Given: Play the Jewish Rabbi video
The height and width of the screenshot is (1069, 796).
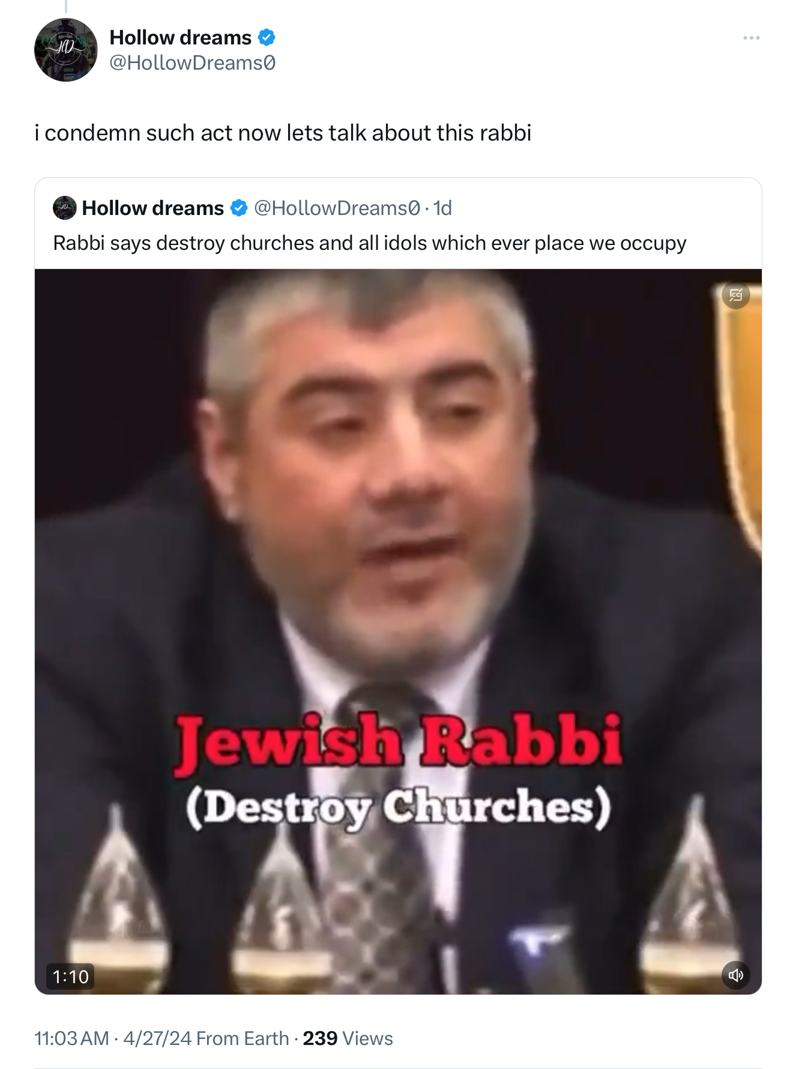Looking at the screenshot, I should pos(398,631).
